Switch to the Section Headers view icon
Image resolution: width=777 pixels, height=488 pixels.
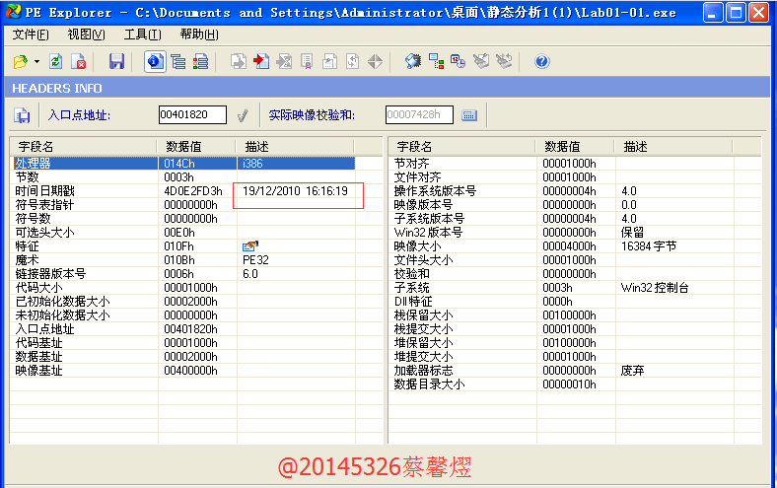click(x=200, y=61)
